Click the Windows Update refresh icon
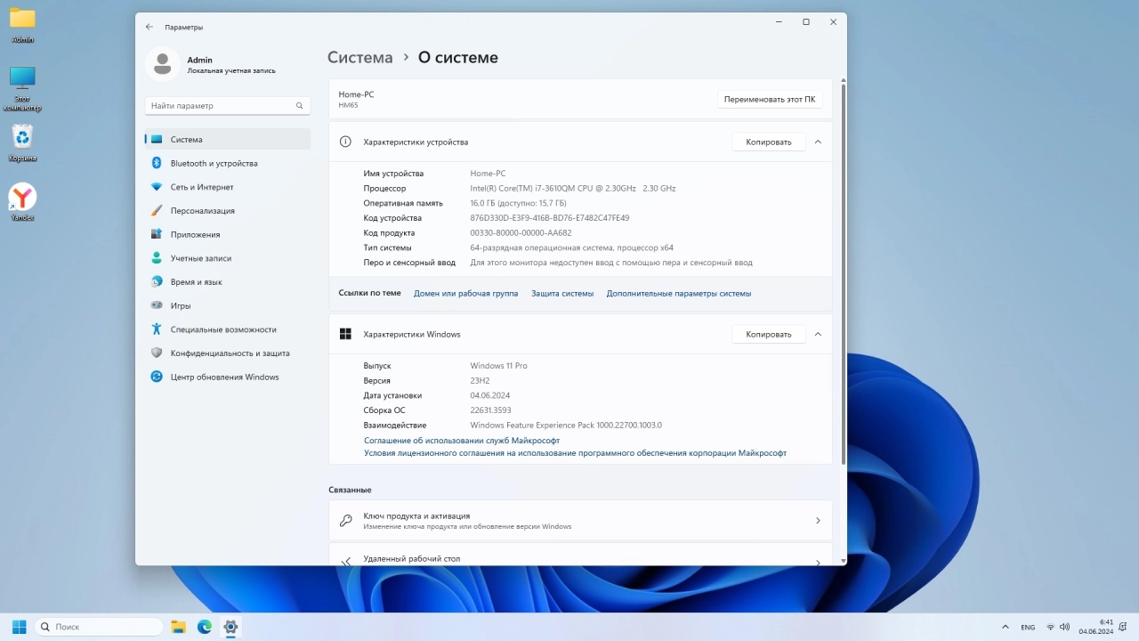The height and width of the screenshot is (641, 1139). coord(157,377)
